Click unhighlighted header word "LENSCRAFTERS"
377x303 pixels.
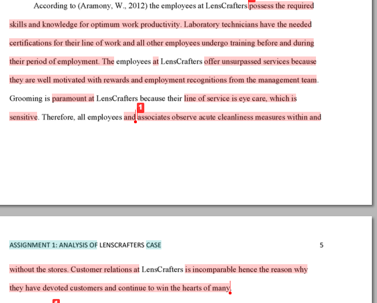(x=121, y=245)
